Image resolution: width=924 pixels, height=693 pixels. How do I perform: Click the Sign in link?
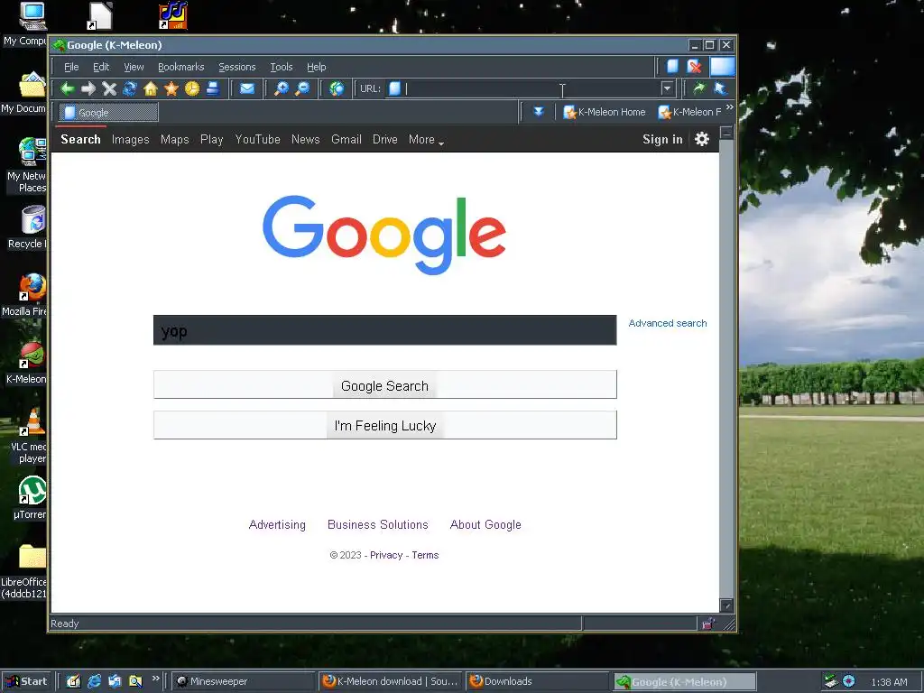coord(662,140)
